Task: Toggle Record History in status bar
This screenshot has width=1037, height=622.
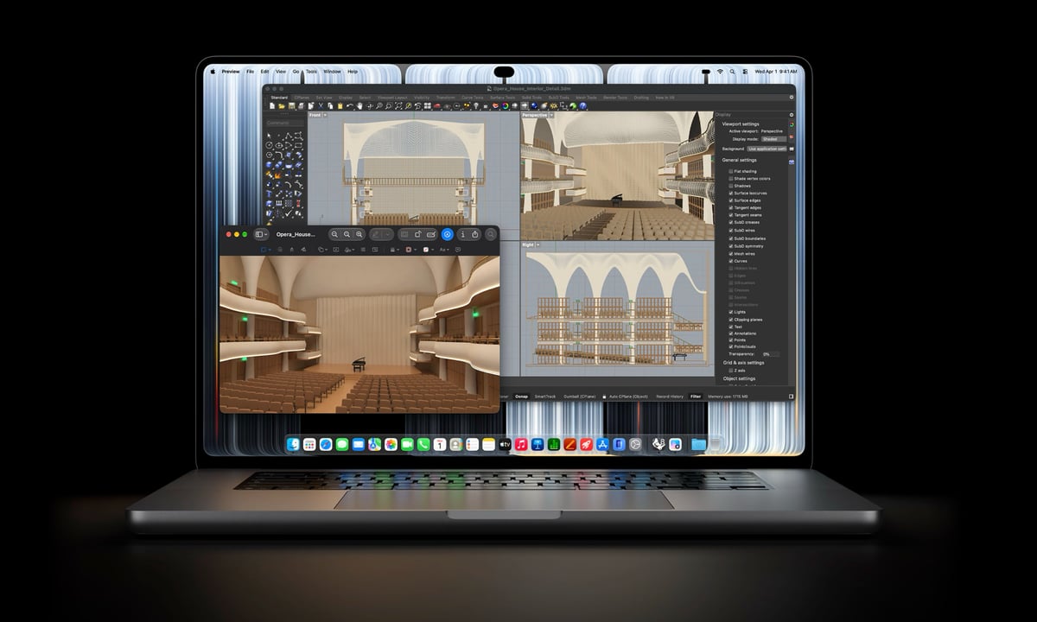Action: [670, 396]
